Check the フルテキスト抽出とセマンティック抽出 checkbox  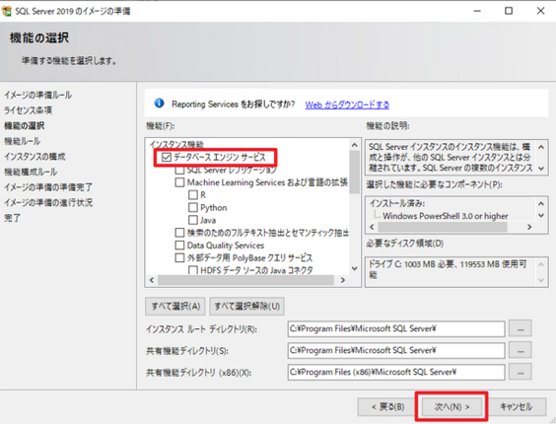(x=179, y=233)
